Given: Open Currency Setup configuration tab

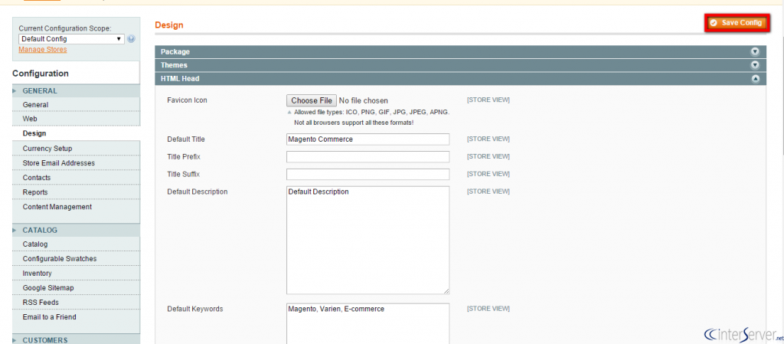Looking at the screenshot, I should [76, 149].
